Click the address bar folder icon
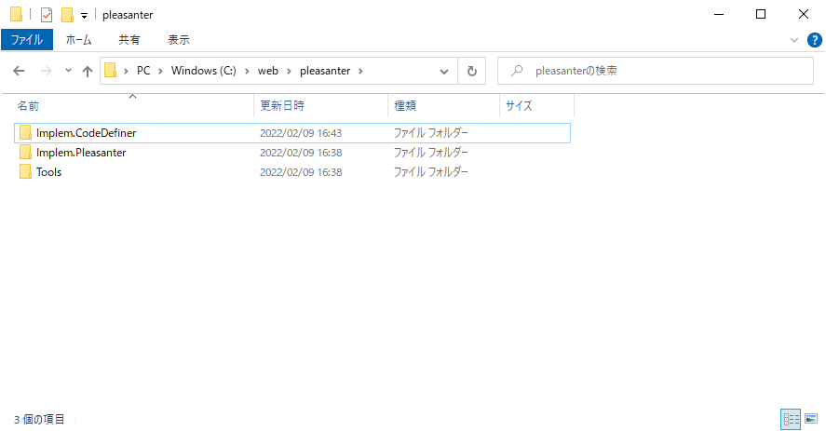826x431 pixels. (x=110, y=71)
